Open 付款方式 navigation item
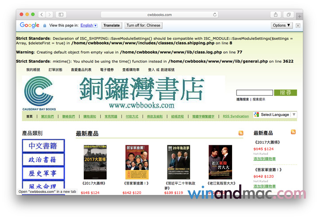 pos(132,117)
